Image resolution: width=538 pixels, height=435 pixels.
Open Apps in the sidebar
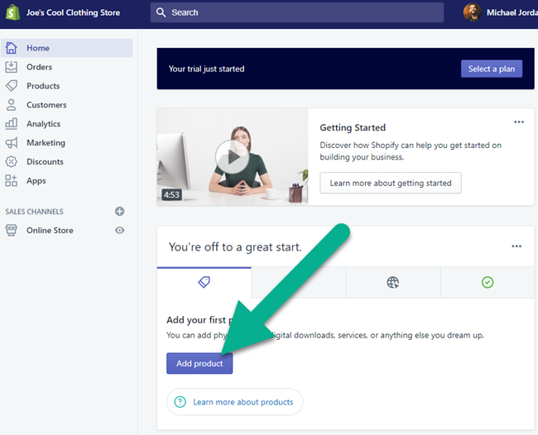[36, 181]
